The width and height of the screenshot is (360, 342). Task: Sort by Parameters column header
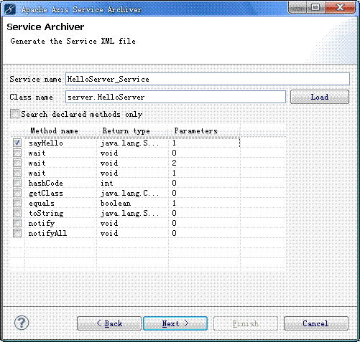pyautogui.click(x=204, y=130)
